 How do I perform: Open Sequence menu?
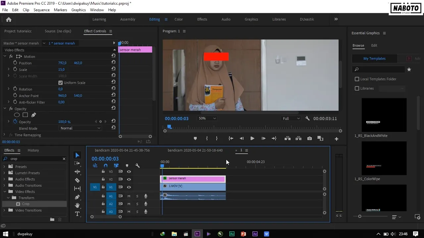(x=41, y=10)
